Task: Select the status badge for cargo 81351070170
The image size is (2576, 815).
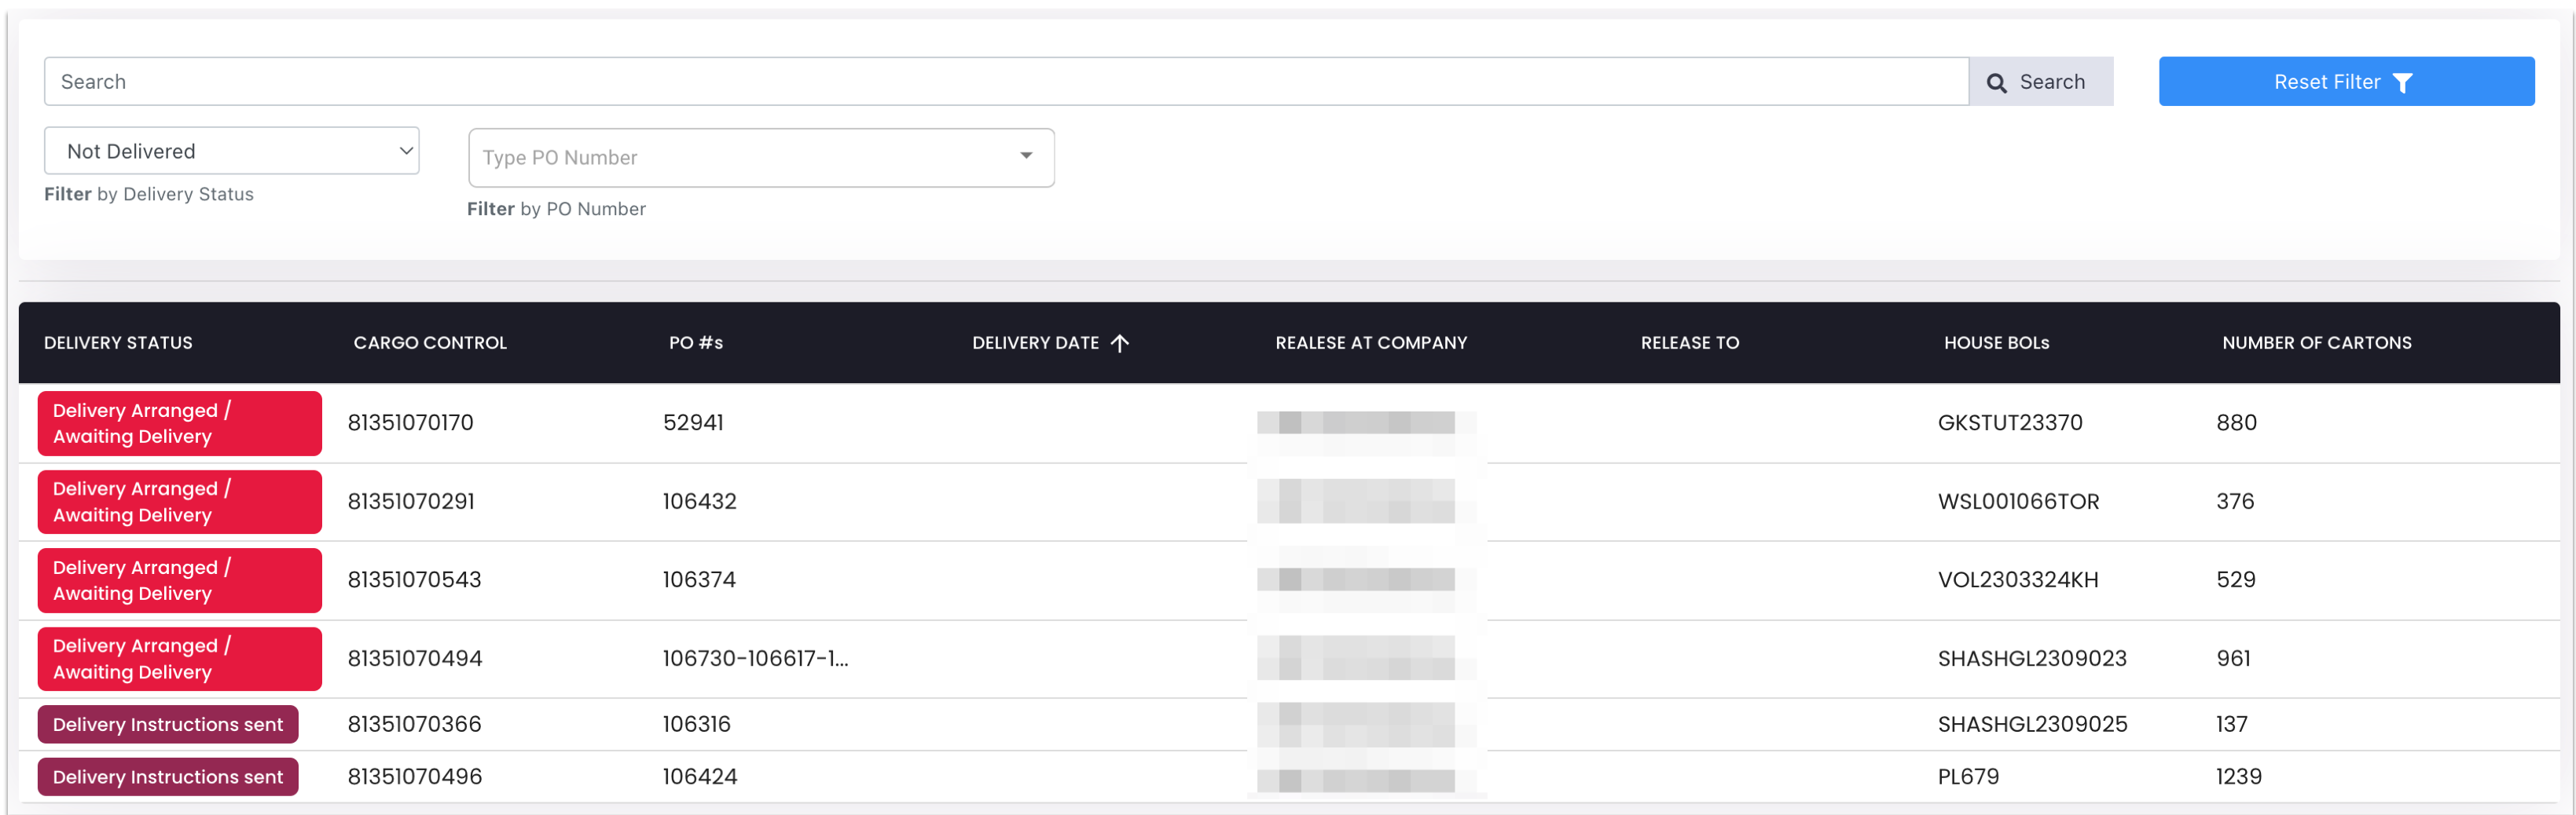Action: coord(180,423)
